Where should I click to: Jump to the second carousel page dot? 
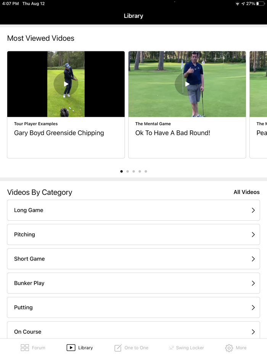[127, 172]
